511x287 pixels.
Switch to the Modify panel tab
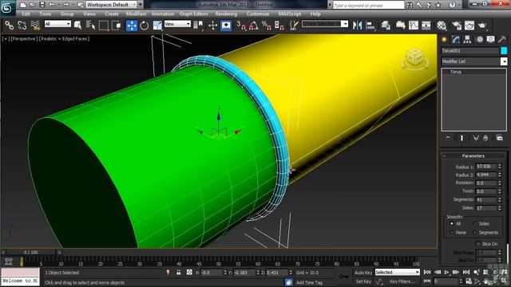456,40
